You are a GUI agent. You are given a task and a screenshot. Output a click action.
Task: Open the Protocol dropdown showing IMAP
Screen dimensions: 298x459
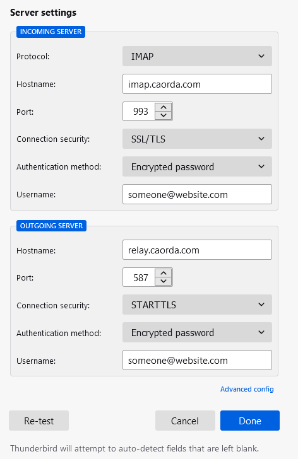coord(197,56)
